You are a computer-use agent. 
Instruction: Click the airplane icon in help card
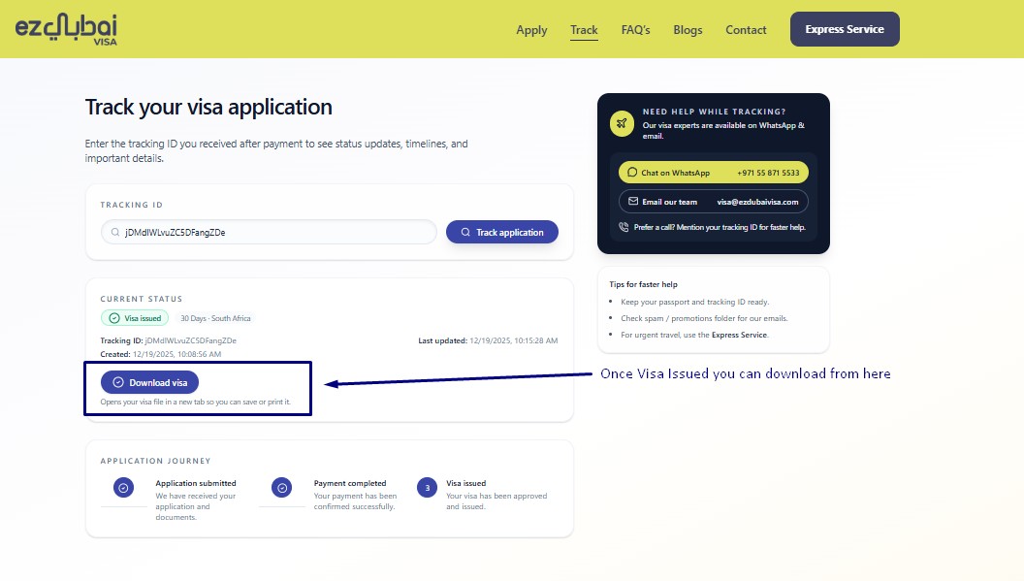[622, 124]
